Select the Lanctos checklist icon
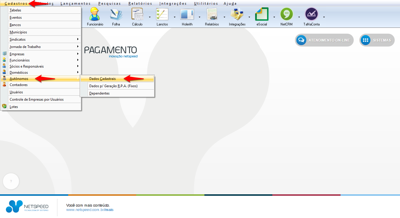400x218 pixels. 162,14
